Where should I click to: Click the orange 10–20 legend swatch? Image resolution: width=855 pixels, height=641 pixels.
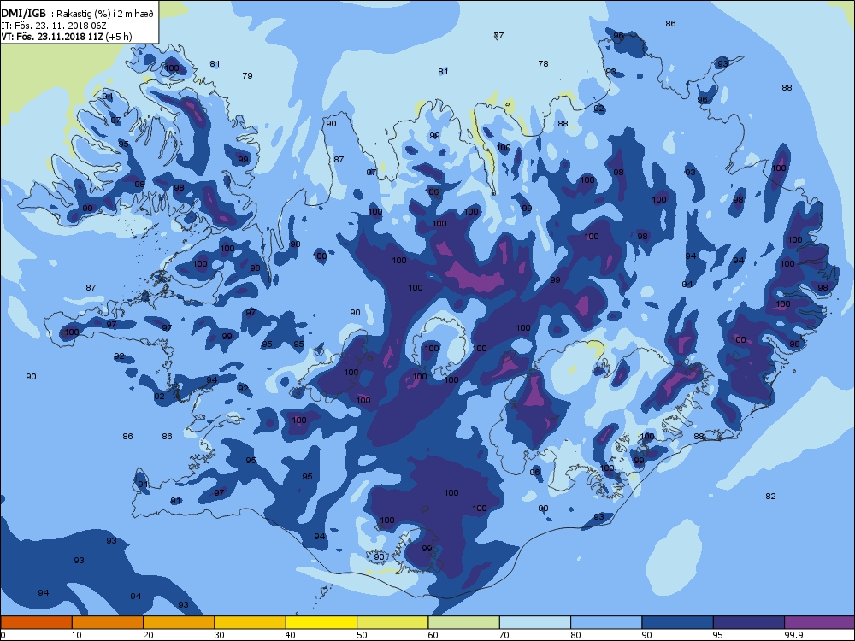coord(108,622)
